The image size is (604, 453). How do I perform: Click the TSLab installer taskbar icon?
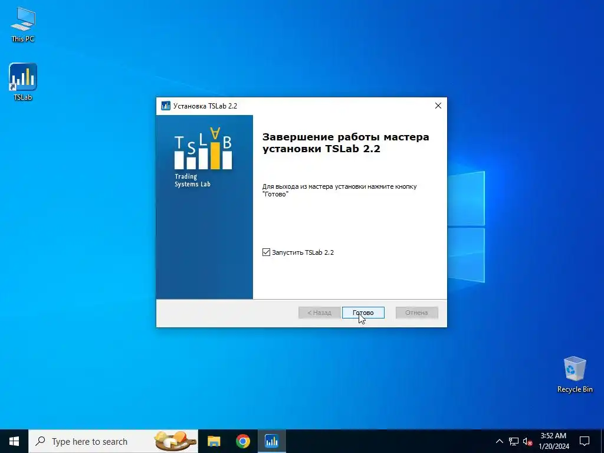271,441
